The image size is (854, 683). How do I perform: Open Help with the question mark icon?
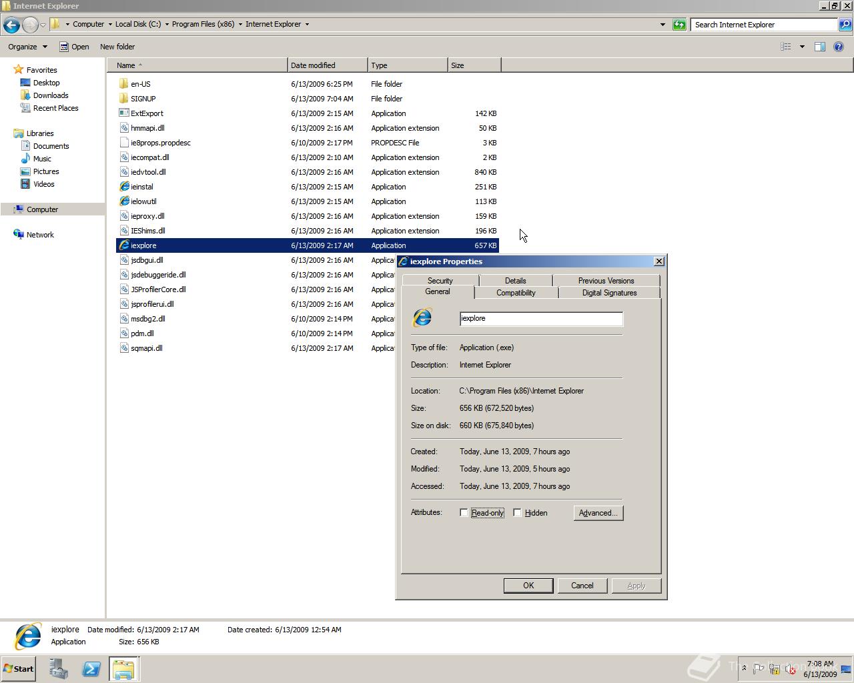[839, 47]
